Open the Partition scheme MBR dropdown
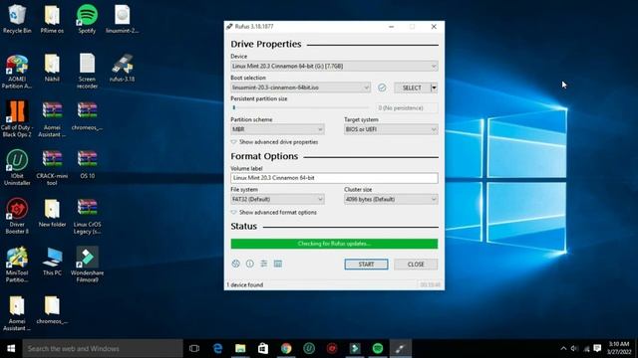Screen dimensions: 638x358 277,129
